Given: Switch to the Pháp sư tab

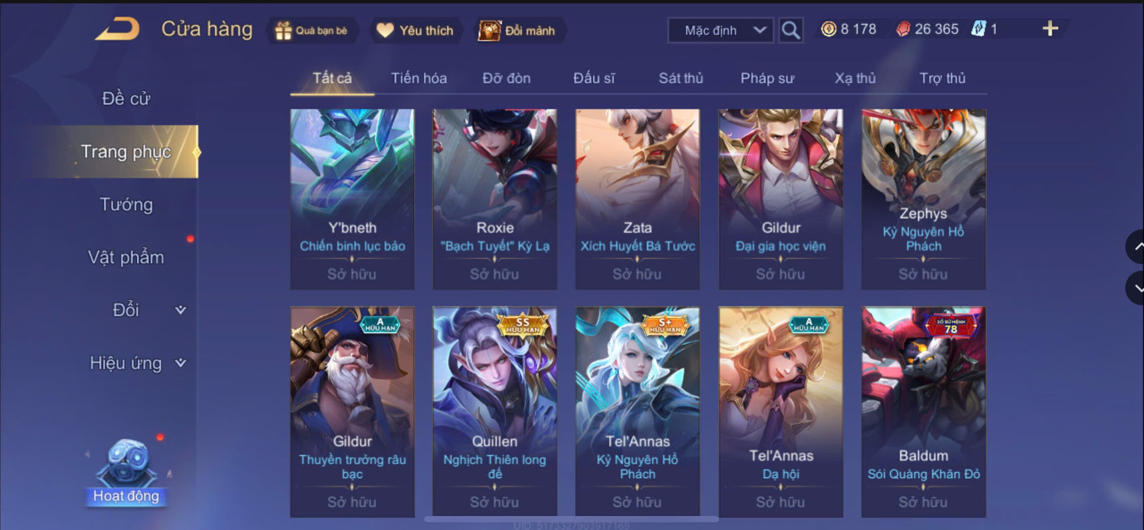Looking at the screenshot, I should pyautogui.click(x=767, y=78).
